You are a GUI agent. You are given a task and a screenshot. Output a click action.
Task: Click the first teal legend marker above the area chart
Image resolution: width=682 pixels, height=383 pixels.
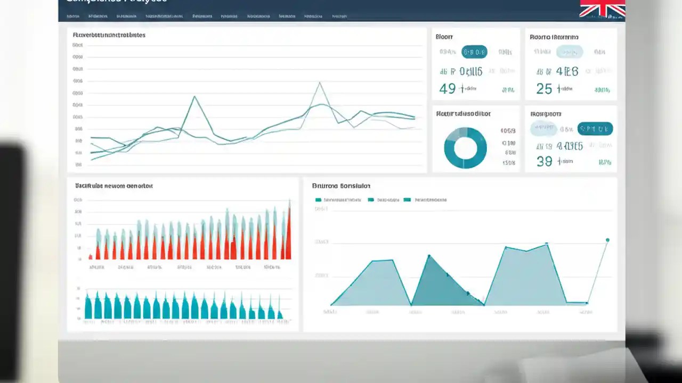tap(319, 199)
